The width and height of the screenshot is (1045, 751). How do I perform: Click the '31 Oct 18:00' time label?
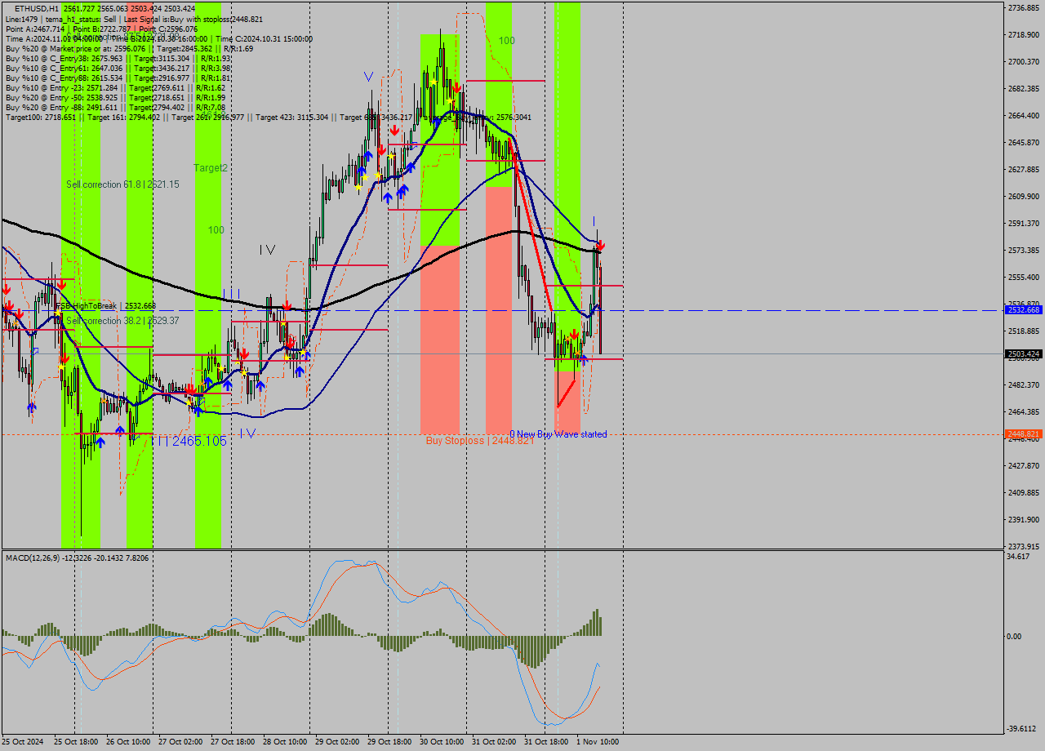(x=546, y=742)
